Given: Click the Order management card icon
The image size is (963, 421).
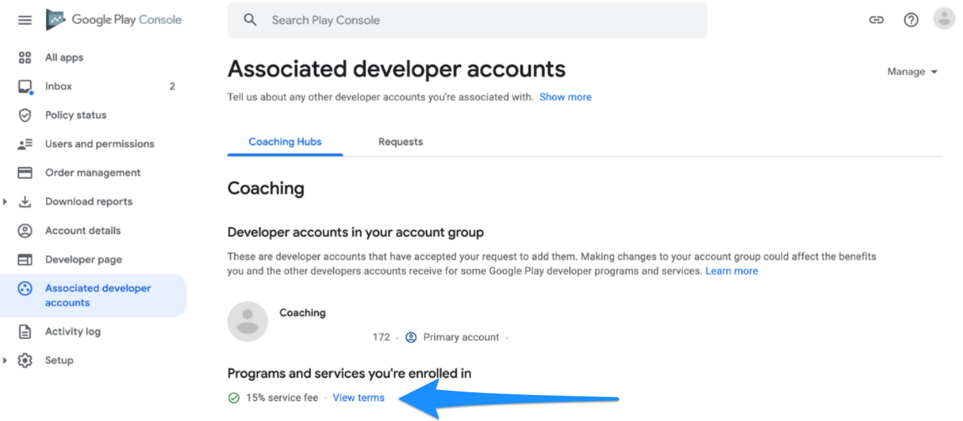Looking at the screenshot, I should click(x=25, y=173).
